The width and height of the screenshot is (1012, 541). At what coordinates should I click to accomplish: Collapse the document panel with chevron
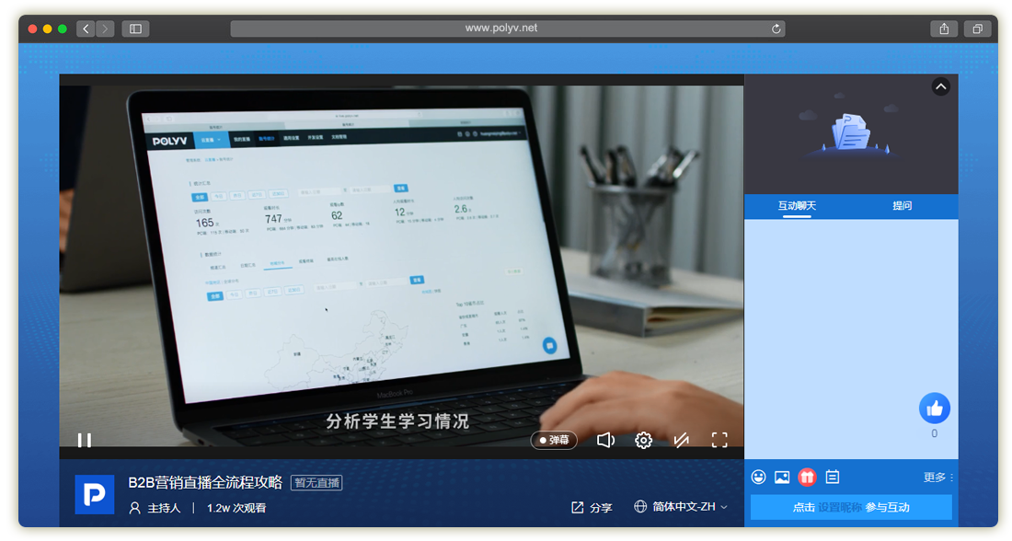(x=940, y=86)
